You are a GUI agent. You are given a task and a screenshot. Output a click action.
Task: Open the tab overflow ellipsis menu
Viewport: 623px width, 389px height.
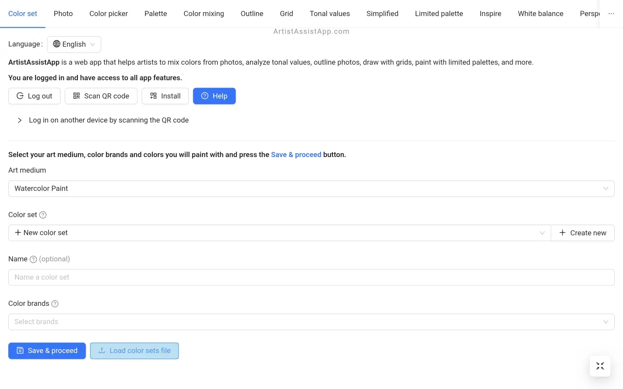[611, 14]
